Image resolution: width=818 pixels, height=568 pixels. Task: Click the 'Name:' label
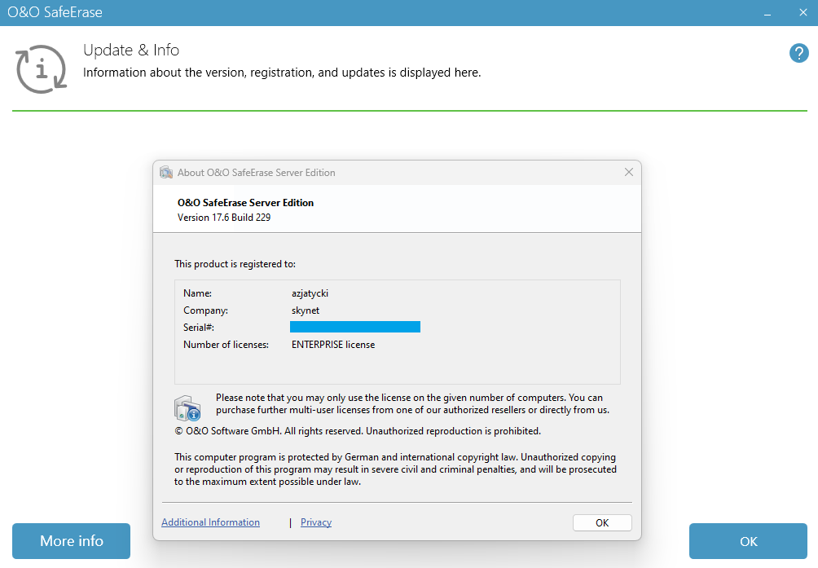(197, 293)
